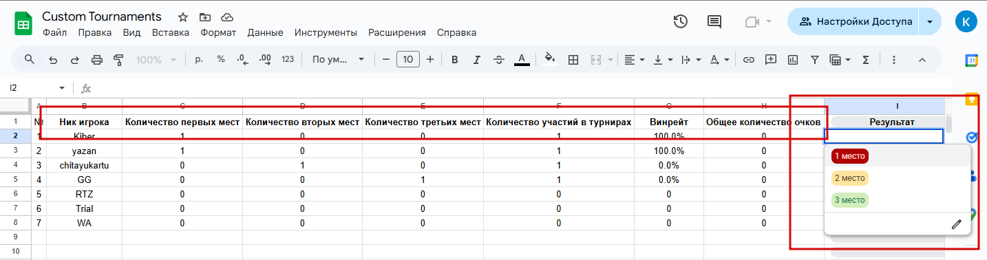Open version history clock icon
987x260 pixels.
[680, 21]
